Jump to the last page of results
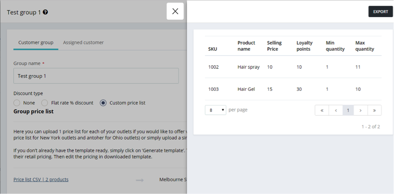The image size is (394, 194). click(x=374, y=110)
